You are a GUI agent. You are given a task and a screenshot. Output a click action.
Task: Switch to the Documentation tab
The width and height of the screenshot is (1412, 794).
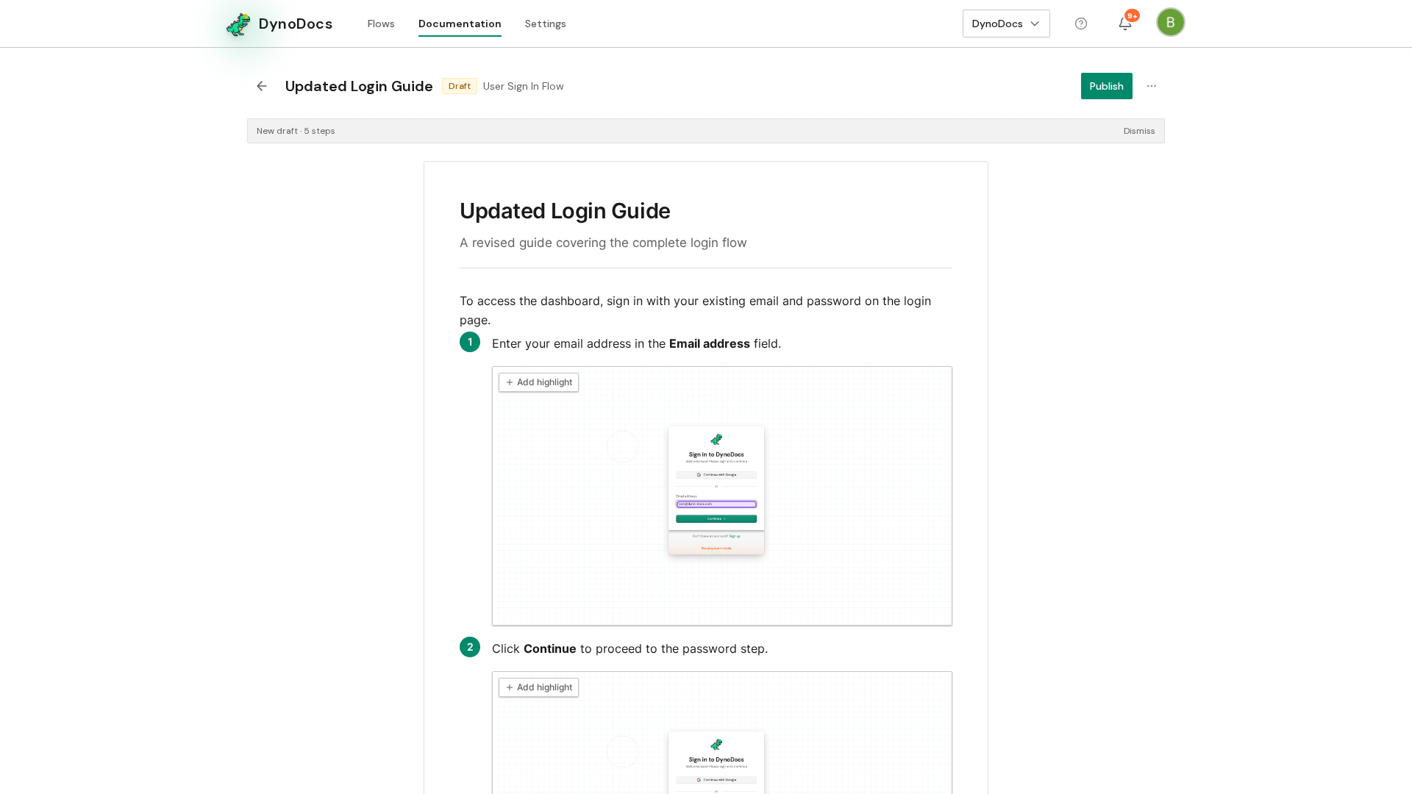tap(460, 24)
